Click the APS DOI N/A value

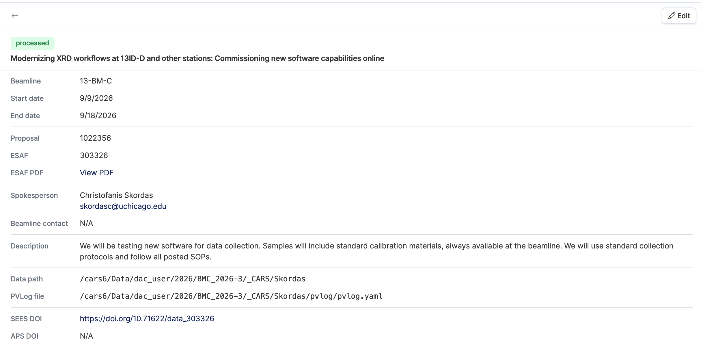[x=86, y=336]
